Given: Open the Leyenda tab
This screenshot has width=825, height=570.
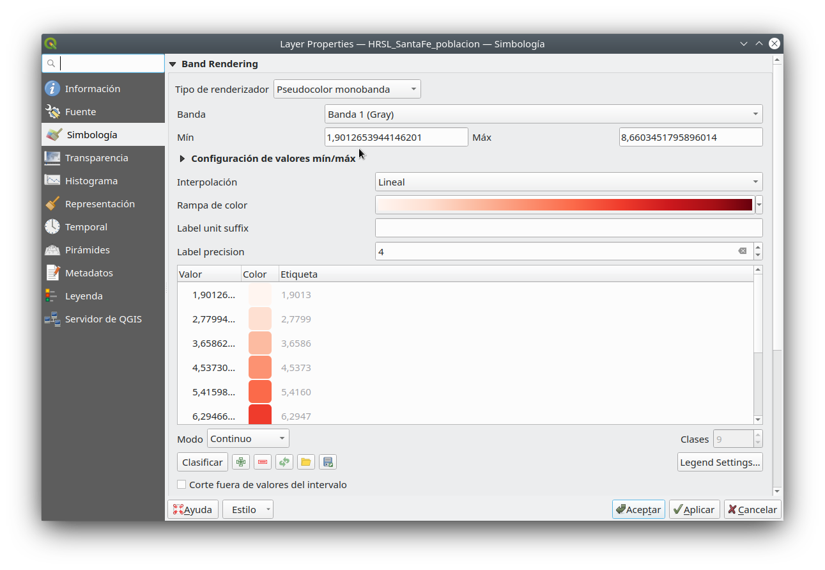Looking at the screenshot, I should coord(103,296).
